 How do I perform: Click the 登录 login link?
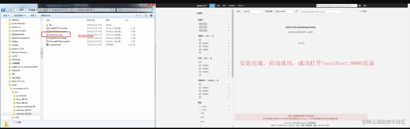point(365,5)
